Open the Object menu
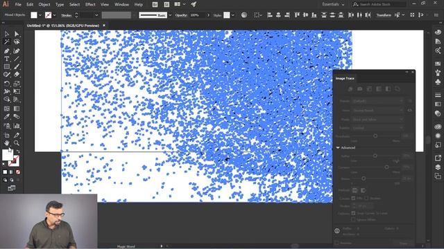This screenshot has height=249, width=444. pyautogui.click(x=44, y=5)
